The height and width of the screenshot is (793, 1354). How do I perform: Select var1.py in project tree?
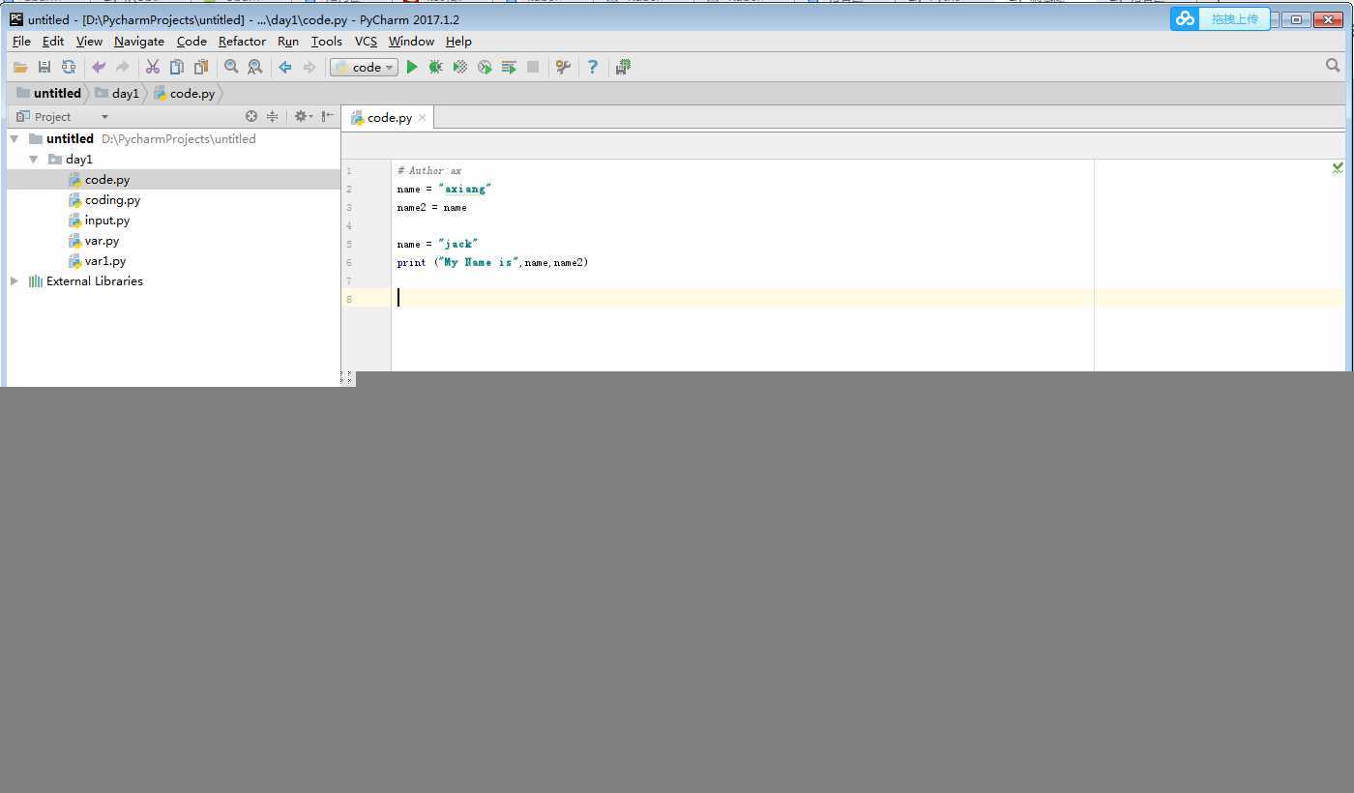[105, 261]
